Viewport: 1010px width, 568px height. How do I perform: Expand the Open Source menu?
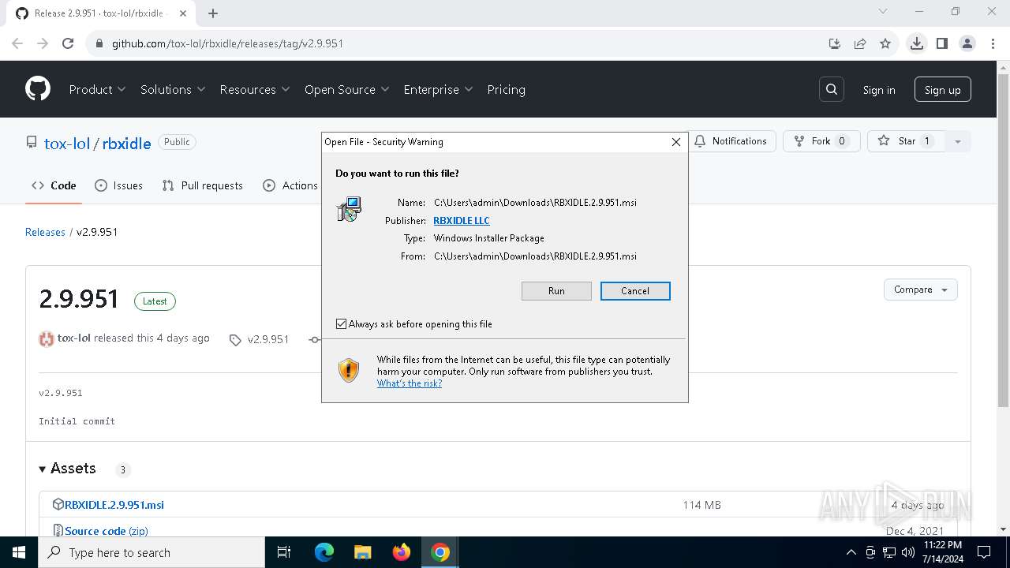pos(347,89)
